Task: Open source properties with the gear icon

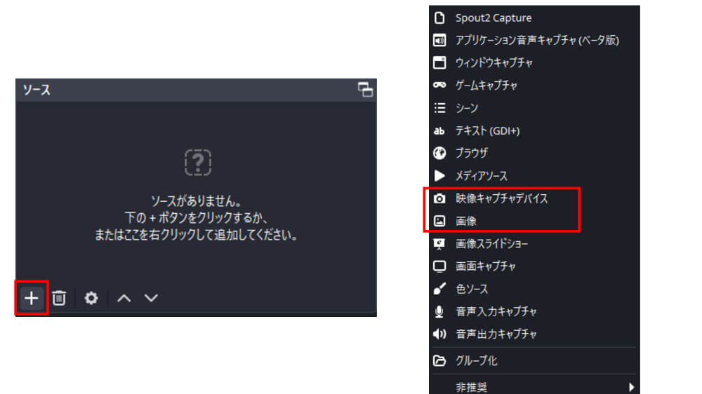Action: [91, 298]
